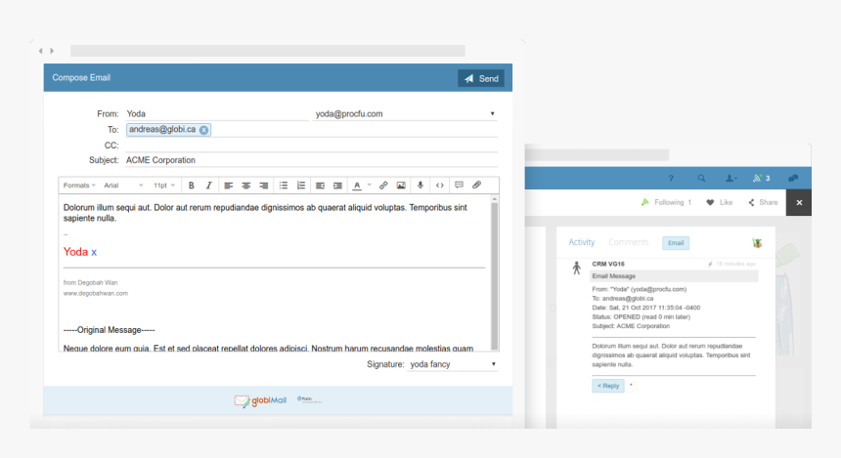Open the help question mark icon

(x=671, y=179)
